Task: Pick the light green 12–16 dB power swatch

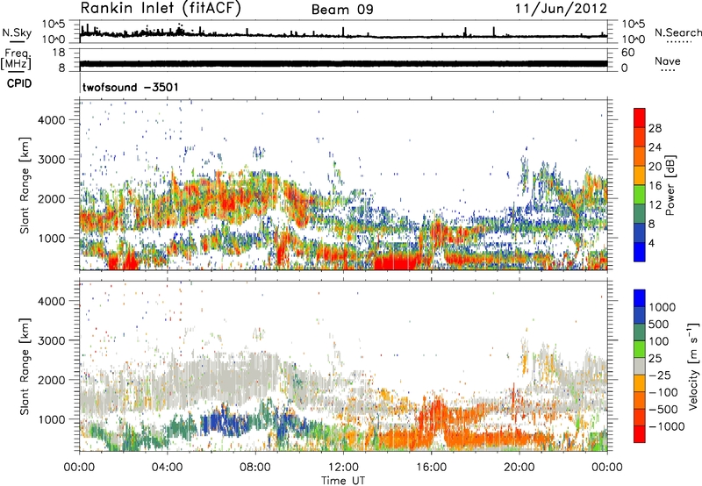Action: [x=640, y=195]
